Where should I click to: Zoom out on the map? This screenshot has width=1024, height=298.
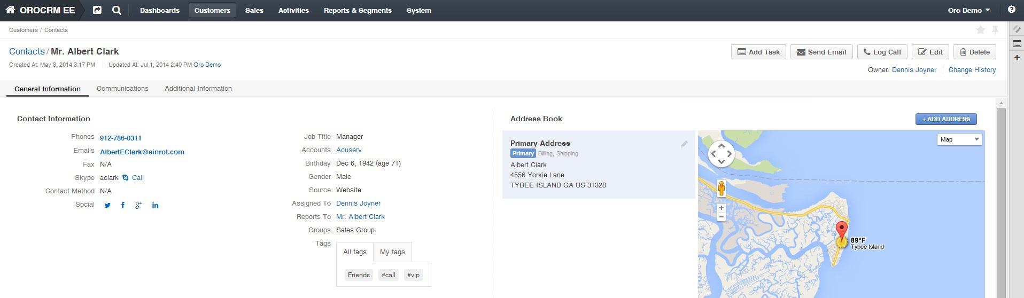[x=721, y=217]
